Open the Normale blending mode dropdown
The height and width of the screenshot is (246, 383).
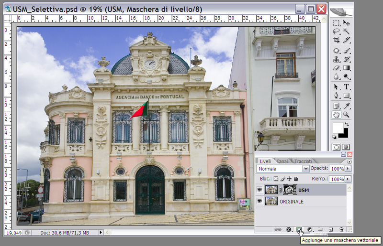click(305, 169)
